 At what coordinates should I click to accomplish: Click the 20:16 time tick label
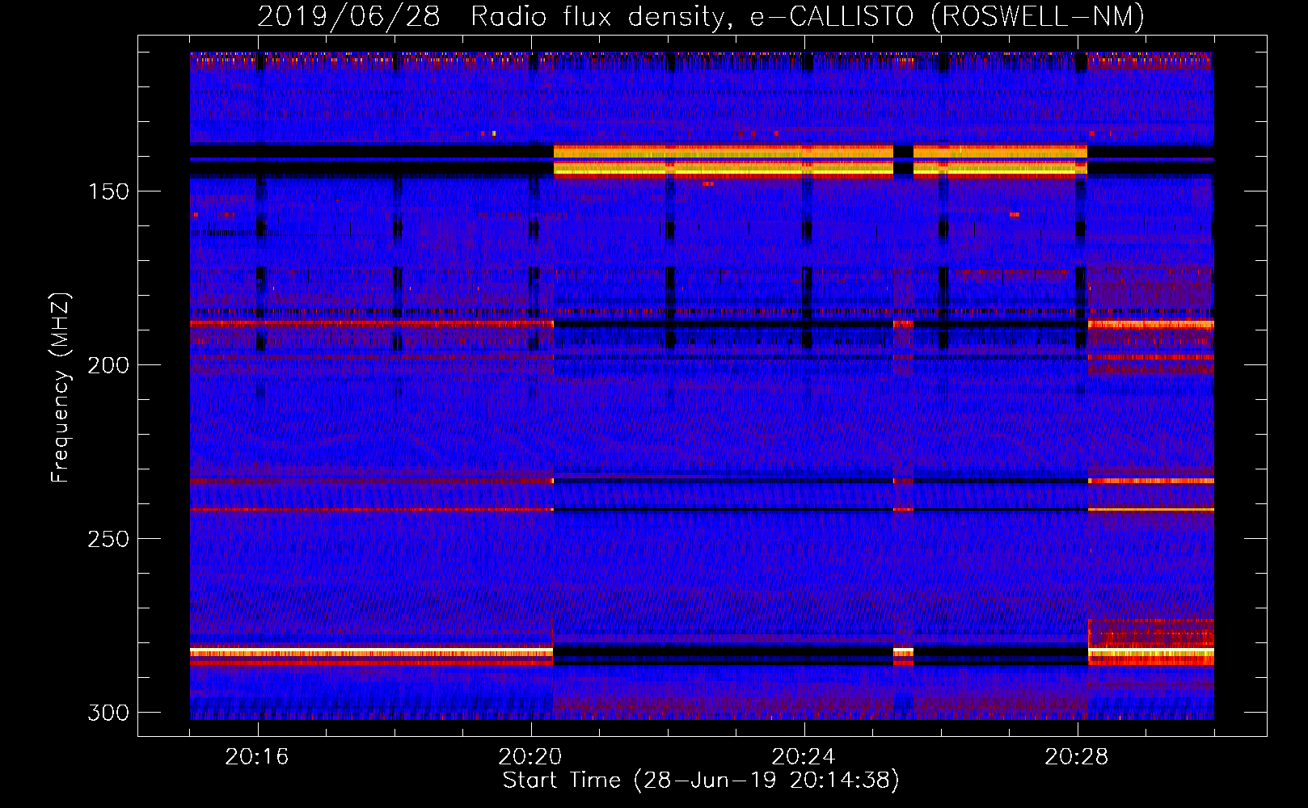(x=257, y=756)
